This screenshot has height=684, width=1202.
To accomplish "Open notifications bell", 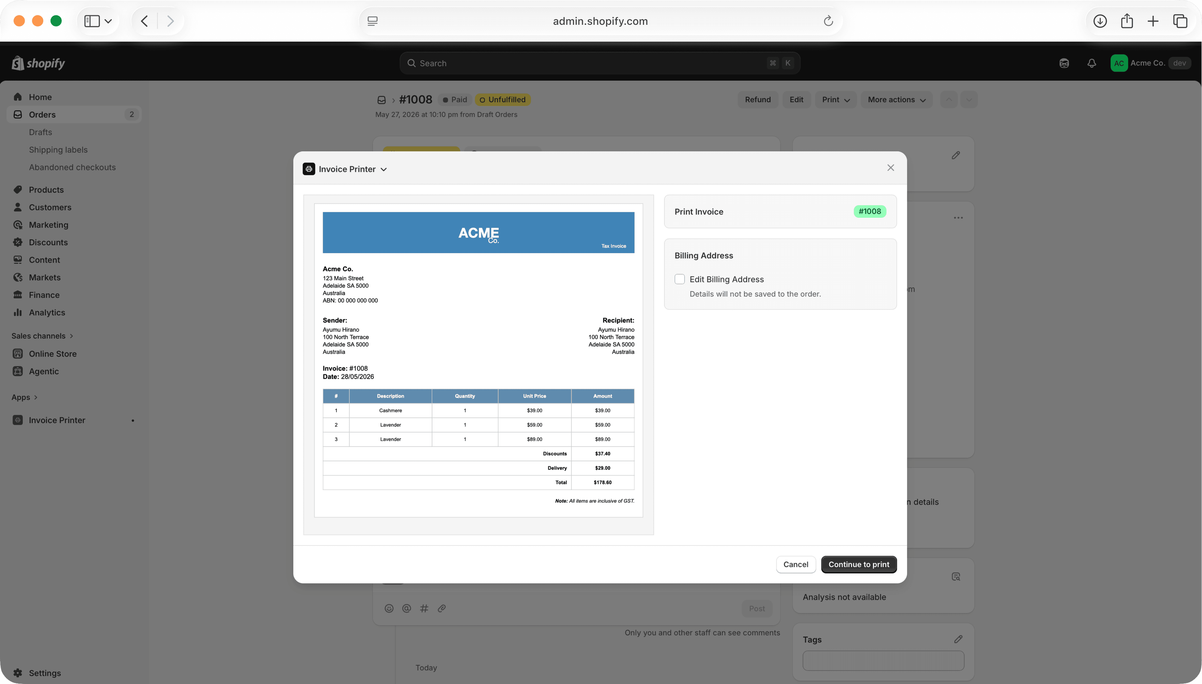I will click(1092, 63).
